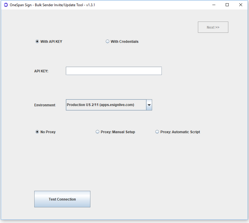This screenshot has width=249, height=223.
Task: Click the API KEY: label
Action: click(x=41, y=71)
